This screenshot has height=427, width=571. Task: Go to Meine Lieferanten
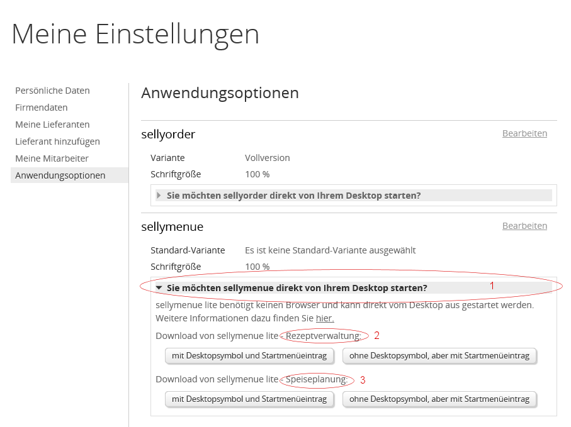pyautogui.click(x=52, y=125)
